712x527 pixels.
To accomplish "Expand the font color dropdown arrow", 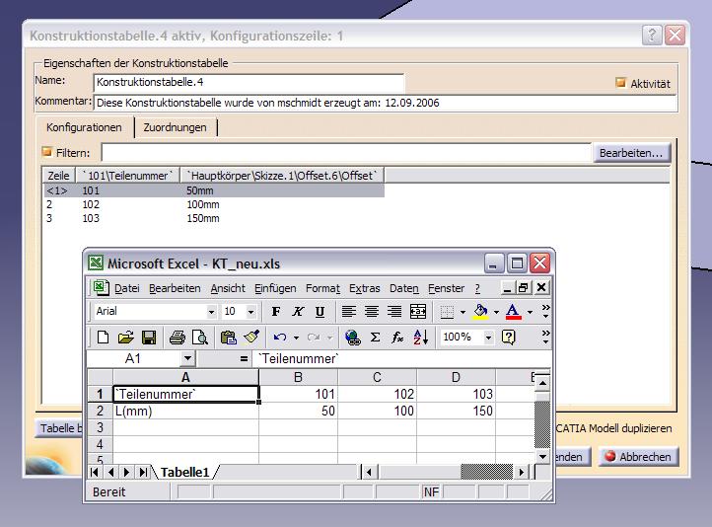I will [530, 312].
